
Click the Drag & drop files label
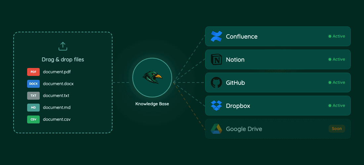(x=63, y=60)
